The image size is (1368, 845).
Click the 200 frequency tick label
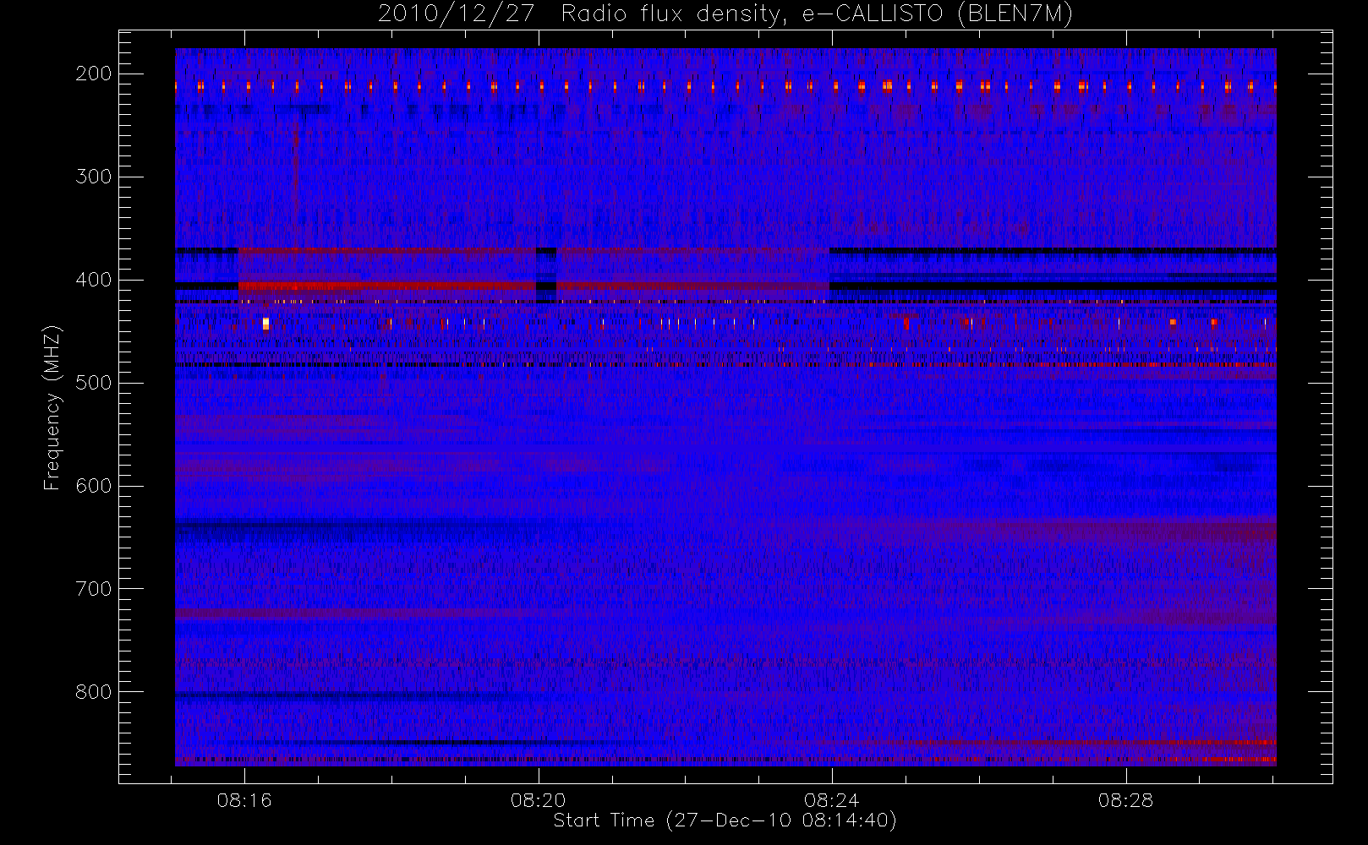93,74
